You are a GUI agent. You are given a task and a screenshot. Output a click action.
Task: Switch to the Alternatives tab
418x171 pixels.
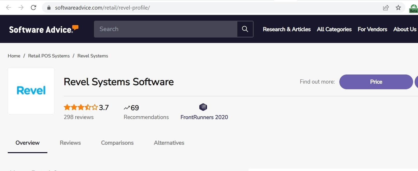[169, 143]
